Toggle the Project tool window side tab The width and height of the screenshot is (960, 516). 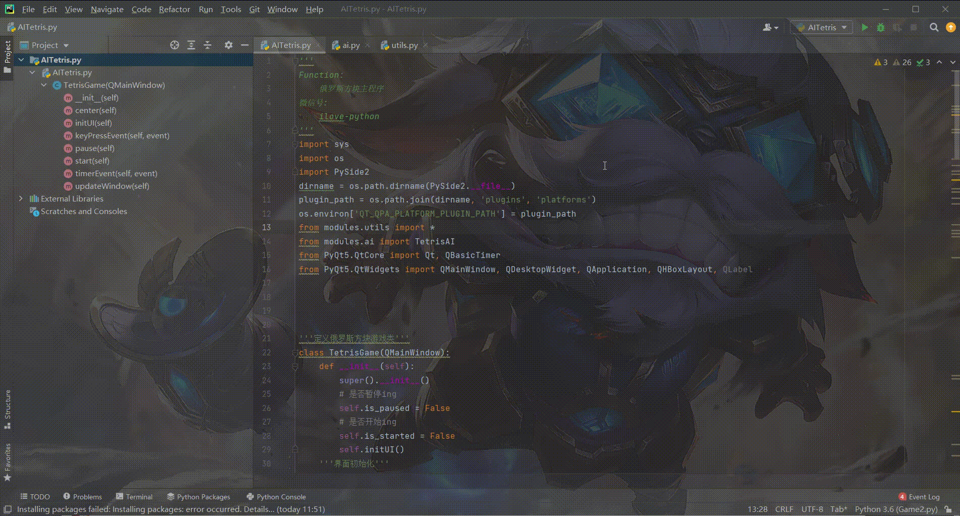tap(7, 57)
